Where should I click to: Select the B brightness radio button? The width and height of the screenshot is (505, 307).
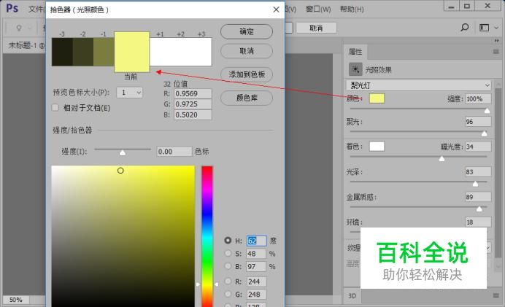coord(228,266)
